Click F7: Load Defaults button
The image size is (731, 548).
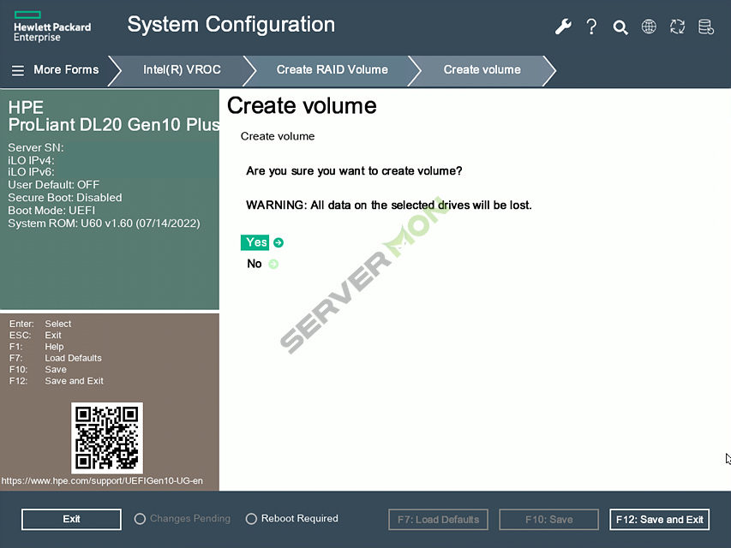click(x=438, y=520)
